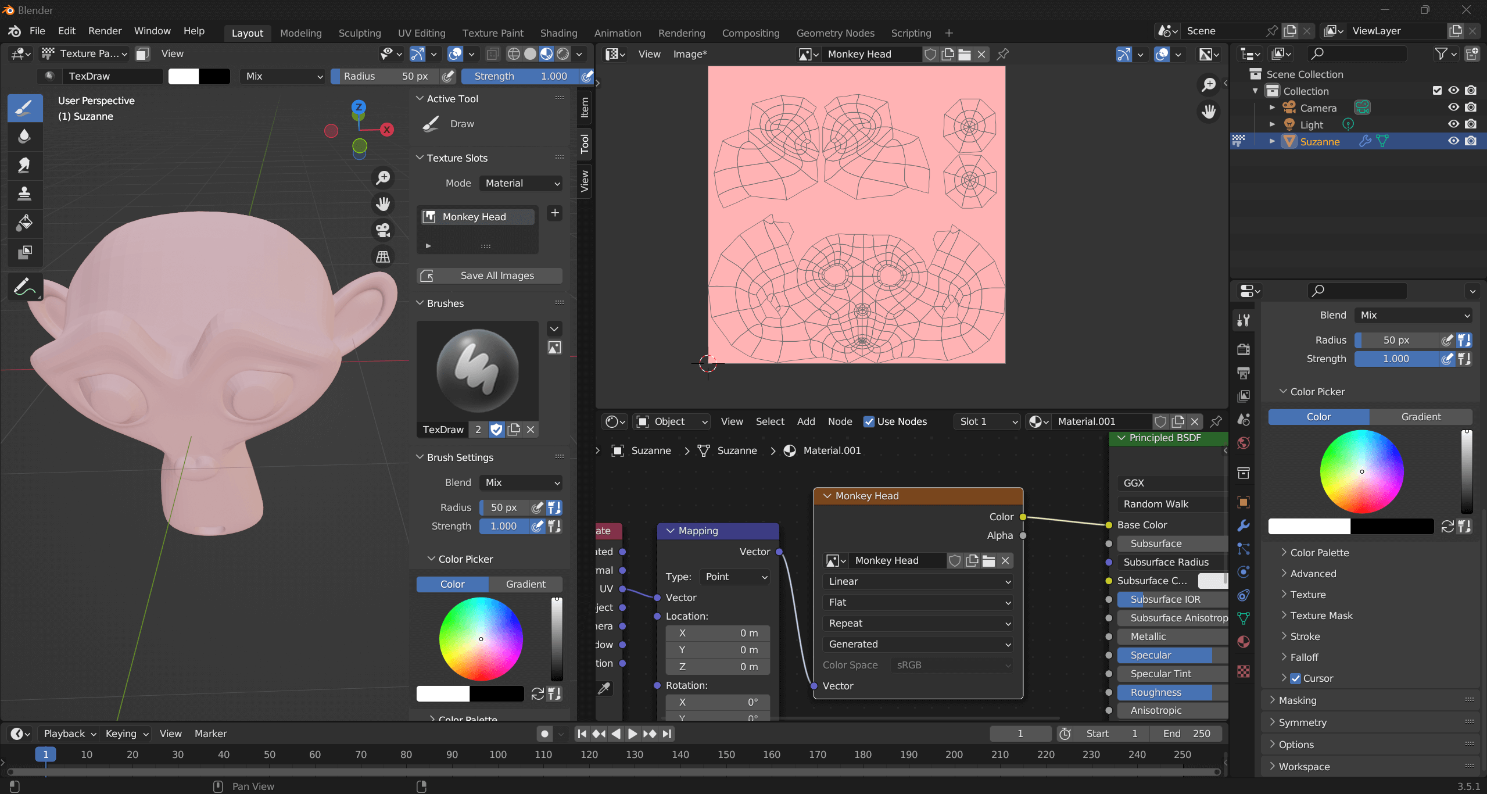Screen dimensions: 1487x794
Task: Click the image editor zoom icon
Action: (x=1209, y=85)
